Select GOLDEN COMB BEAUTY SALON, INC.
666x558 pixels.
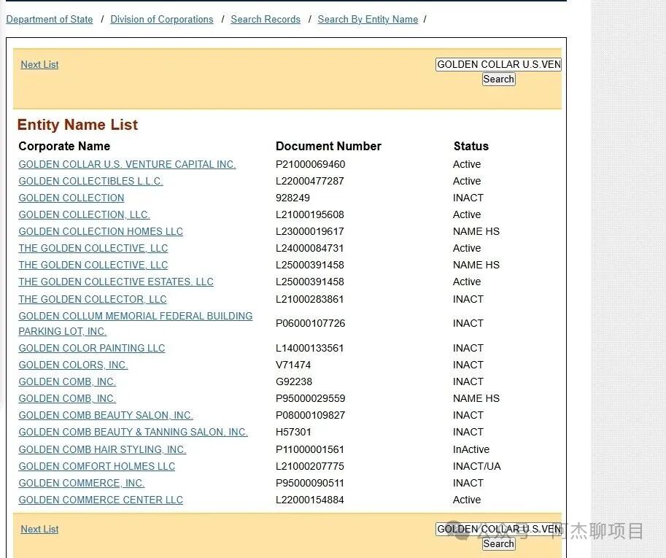tap(105, 415)
